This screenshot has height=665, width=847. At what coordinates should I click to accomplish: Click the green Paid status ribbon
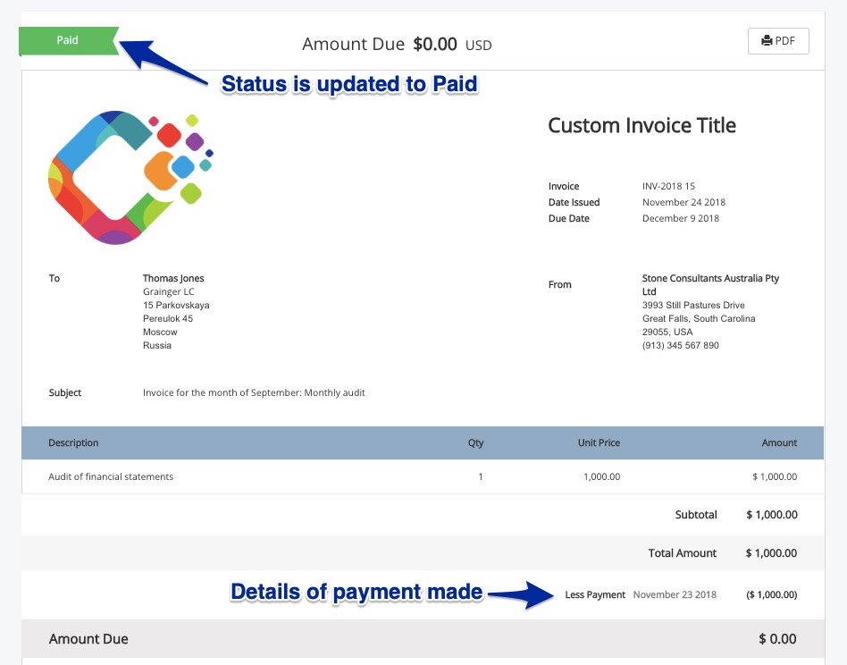coord(69,41)
